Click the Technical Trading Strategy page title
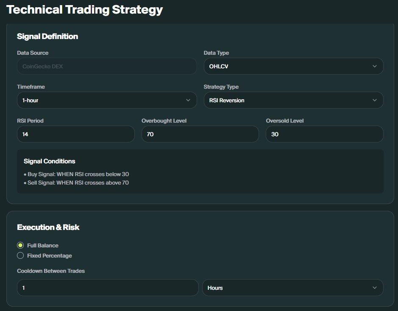Image resolution: width=398 pixels, height=311 pixels. click(84, 10)
